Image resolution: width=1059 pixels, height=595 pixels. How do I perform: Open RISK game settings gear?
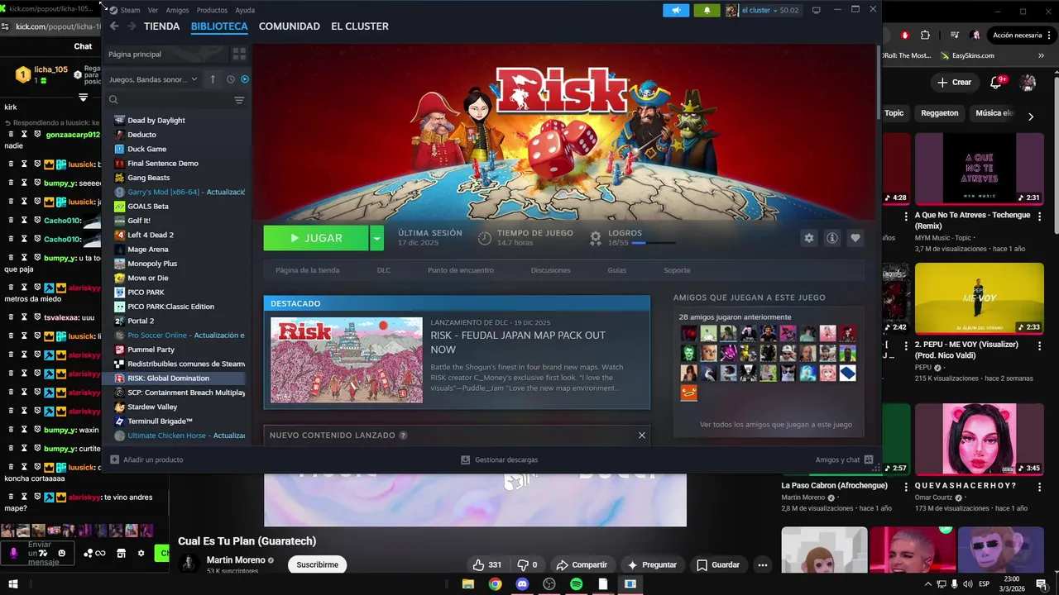click(809, 238)
